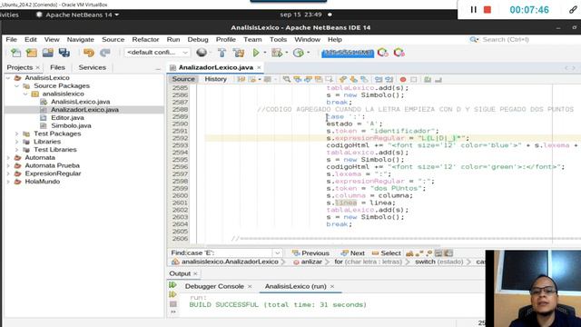This screenshot has width=581, height=327.
Task: Click the Find Selection magnifier icon
Action: pyautogui.click(x=287, y=79)
